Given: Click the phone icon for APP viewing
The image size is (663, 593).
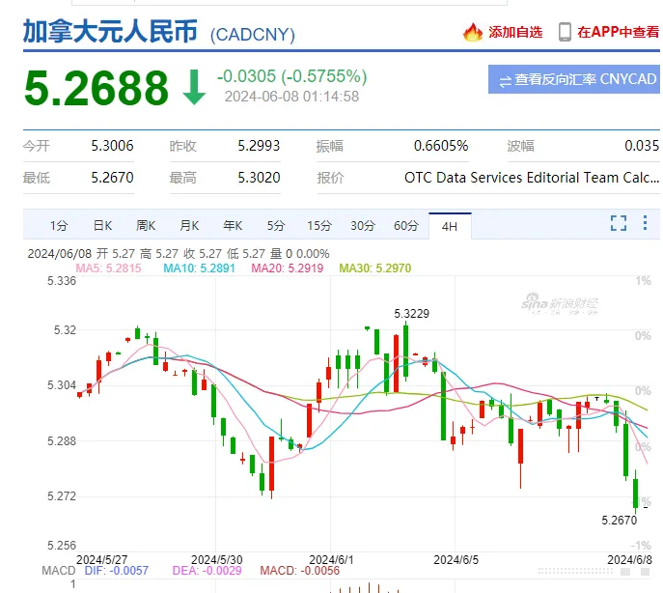Looking at the screenshot, I should pos(565,32).
